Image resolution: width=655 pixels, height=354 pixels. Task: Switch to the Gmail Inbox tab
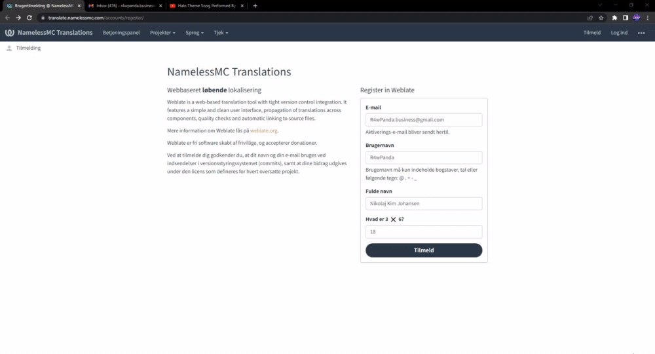pos(125,6)
